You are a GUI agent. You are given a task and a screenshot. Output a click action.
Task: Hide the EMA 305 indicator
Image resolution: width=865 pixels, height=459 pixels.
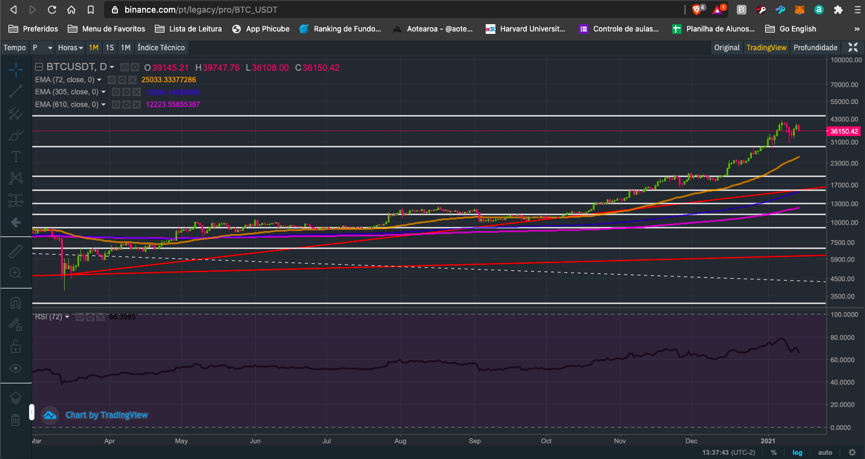117,92
